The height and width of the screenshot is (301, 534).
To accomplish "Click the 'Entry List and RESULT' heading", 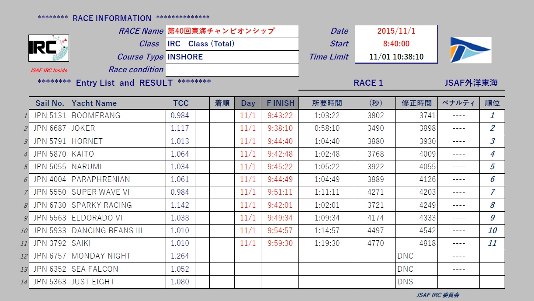I will (124, 83).
